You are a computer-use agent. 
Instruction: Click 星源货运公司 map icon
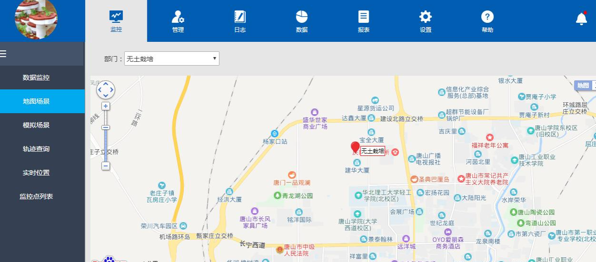[375, 100]
